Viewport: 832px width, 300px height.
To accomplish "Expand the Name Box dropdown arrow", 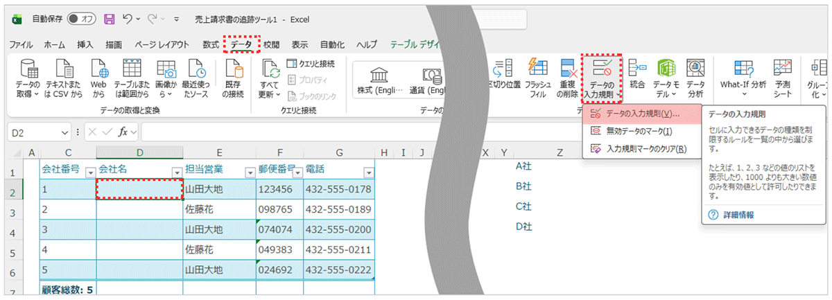I will (65, 132).
